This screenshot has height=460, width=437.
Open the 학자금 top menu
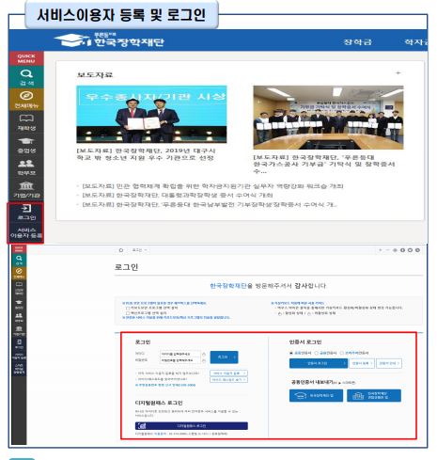tap(415, 42)
